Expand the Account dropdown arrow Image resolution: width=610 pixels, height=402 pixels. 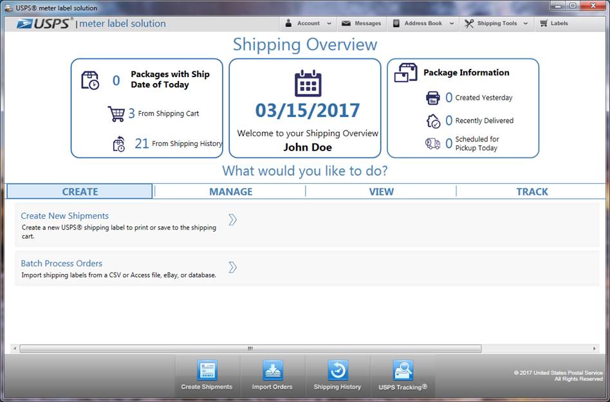[329, 23]
